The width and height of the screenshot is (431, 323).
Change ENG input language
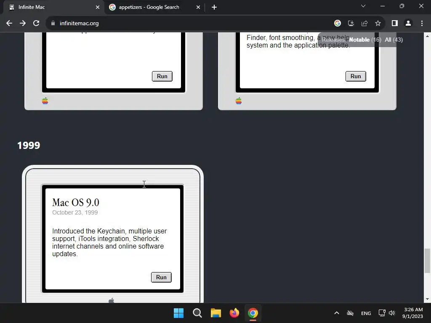click(x=366, y=313)
